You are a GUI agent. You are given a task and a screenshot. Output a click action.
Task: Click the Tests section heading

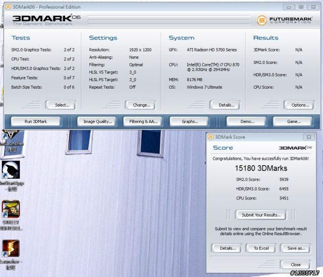click(x=21, y=38)
